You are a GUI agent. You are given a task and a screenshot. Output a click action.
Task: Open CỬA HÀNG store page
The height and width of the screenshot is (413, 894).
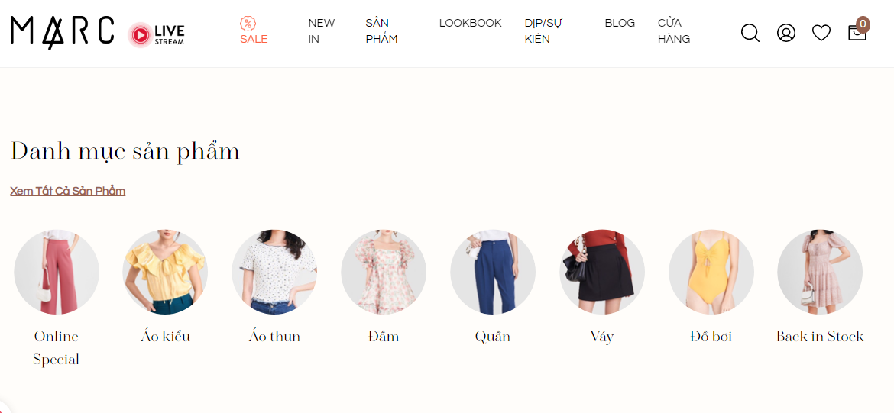point(674,31)
